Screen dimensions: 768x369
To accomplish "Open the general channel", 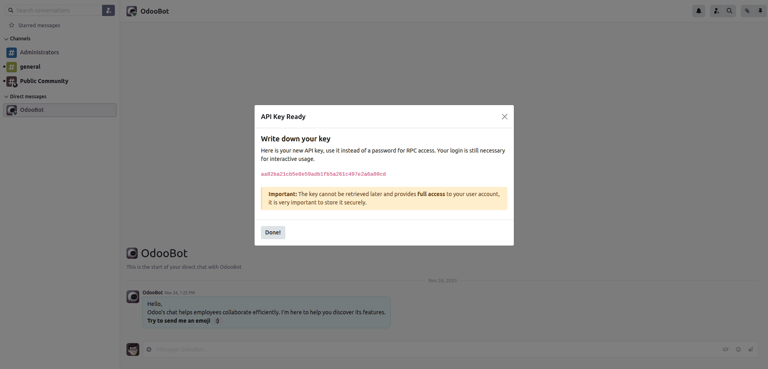I will click(30, 67).
